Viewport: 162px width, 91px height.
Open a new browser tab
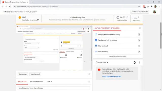pos(32,2)
